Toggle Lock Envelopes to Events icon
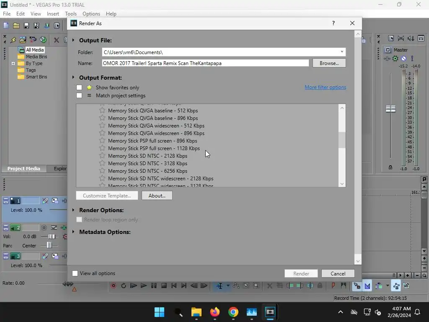Image resolution: width=429 pixels, height=322 pixels. 396,286
